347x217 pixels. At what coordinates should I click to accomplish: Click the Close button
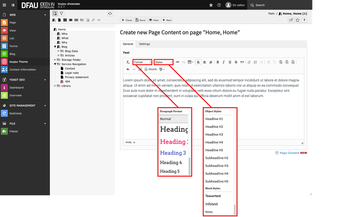coord(127,20)
